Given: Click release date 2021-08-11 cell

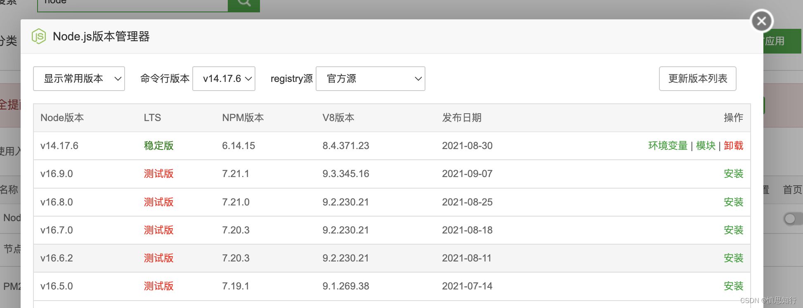Looking at the screenshot, I should click(x=467, y=258).
